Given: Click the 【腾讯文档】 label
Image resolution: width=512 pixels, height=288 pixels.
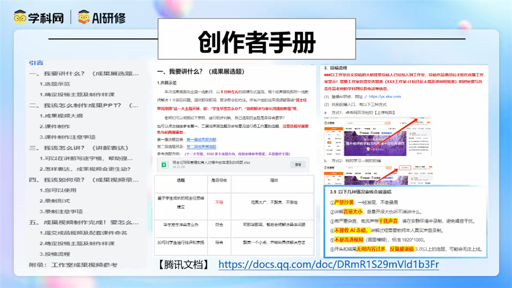Looking at the screenshot, I should pos(184,264).
